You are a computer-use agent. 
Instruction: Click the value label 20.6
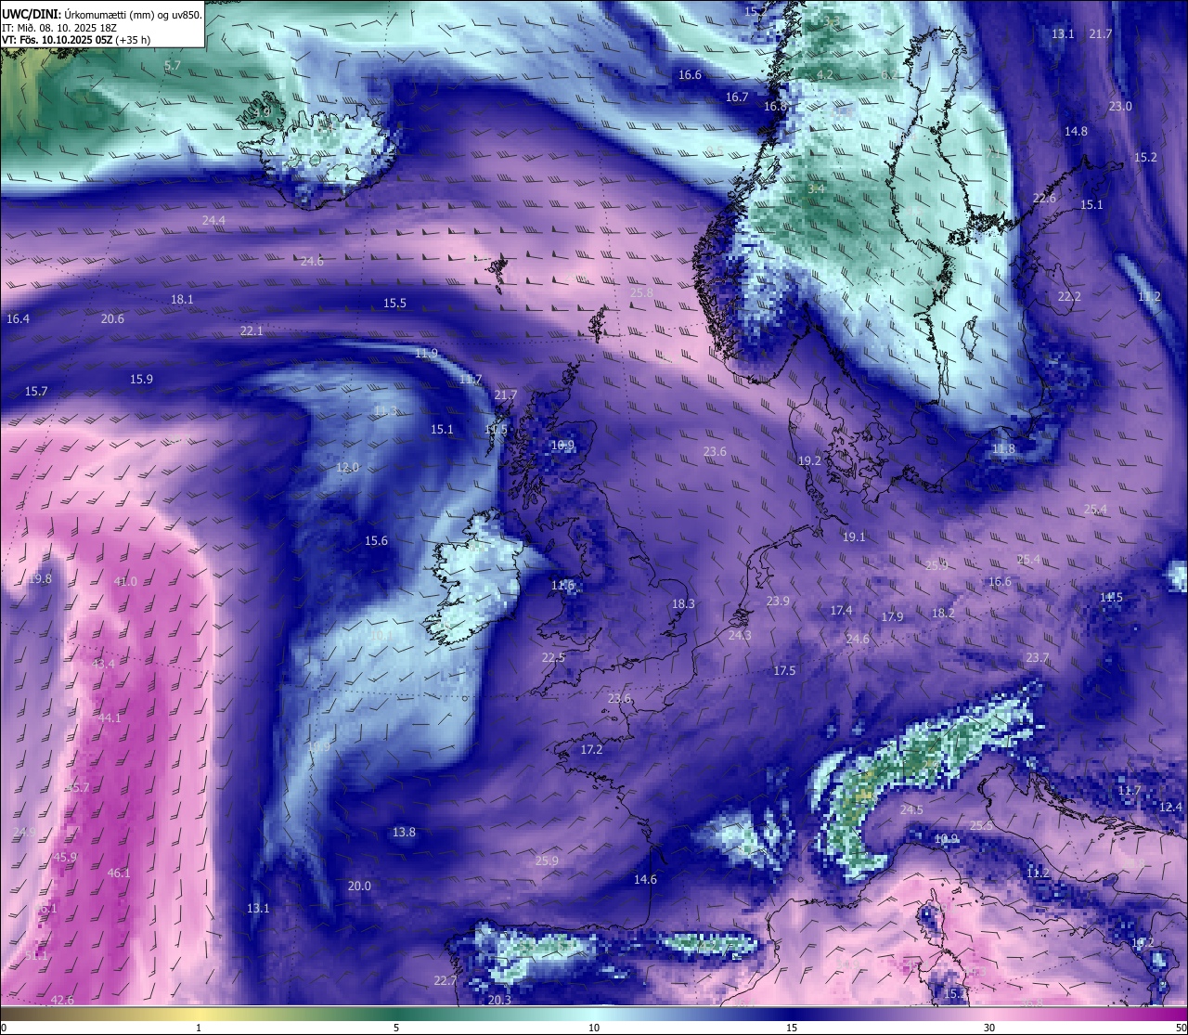coord(112,318)
